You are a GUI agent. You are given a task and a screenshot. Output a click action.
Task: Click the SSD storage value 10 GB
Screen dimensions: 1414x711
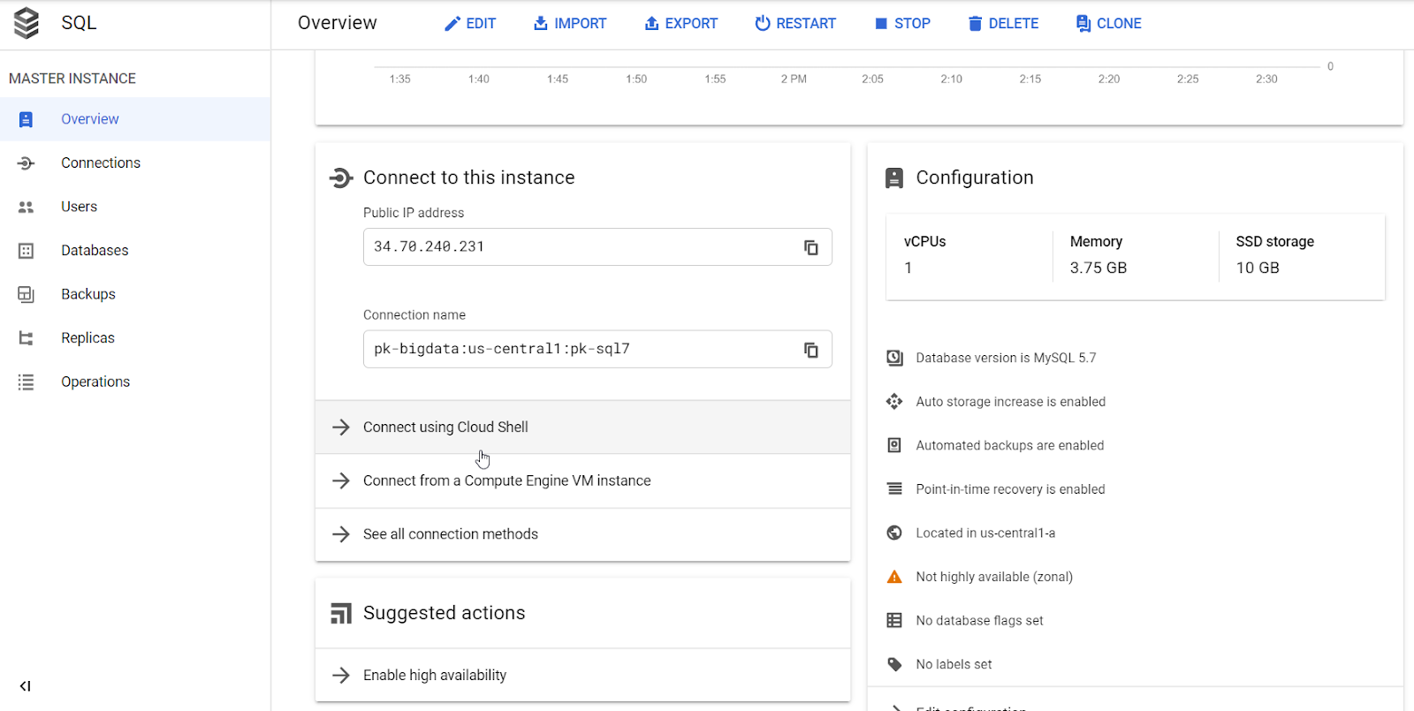[1258, 268]
